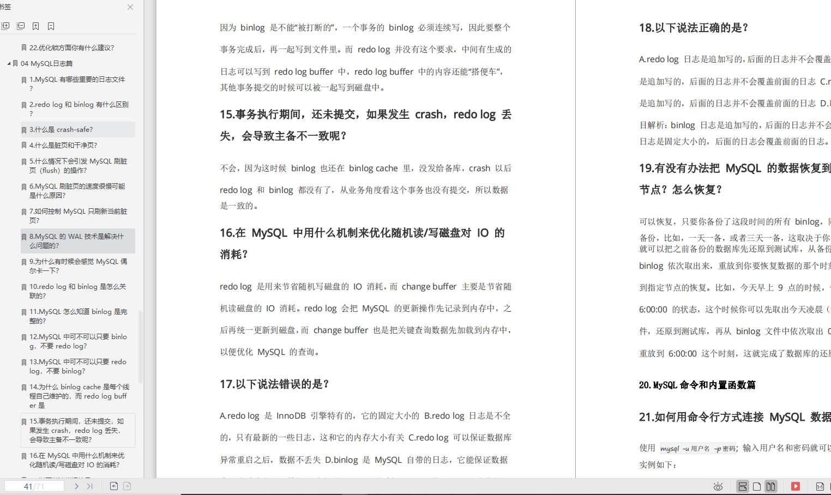Jump to bookmark 3.什么是 crash-safe?
This screenshot has width=831, height=495.
61,130
